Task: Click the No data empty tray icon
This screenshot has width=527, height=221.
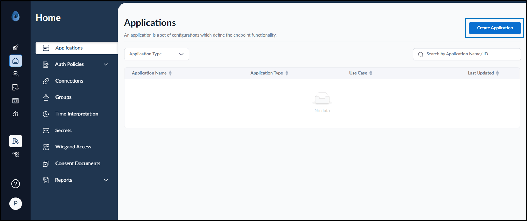Action: click(322, 99)
